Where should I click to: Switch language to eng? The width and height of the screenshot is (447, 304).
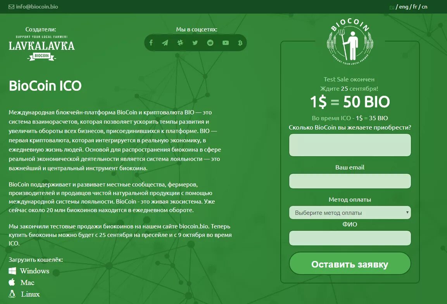(x=403, y=7)
